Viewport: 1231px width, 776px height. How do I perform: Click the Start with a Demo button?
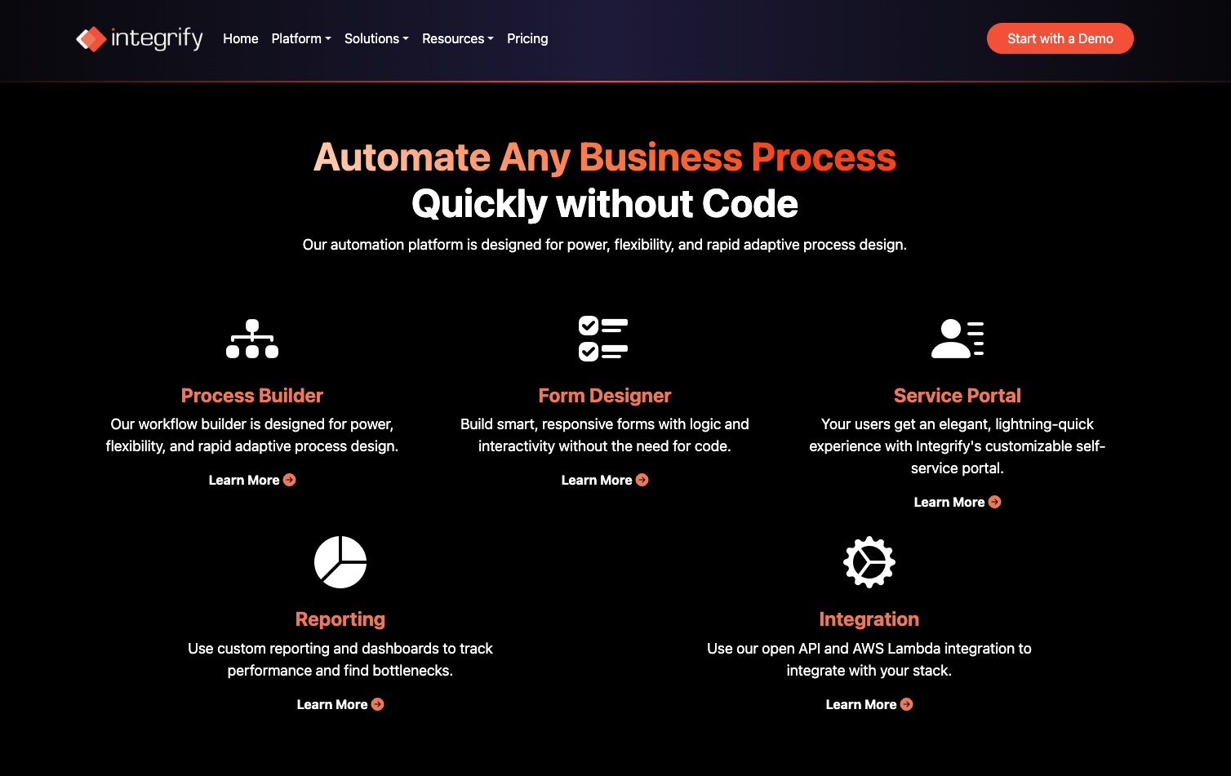[x=1060, y=38]
